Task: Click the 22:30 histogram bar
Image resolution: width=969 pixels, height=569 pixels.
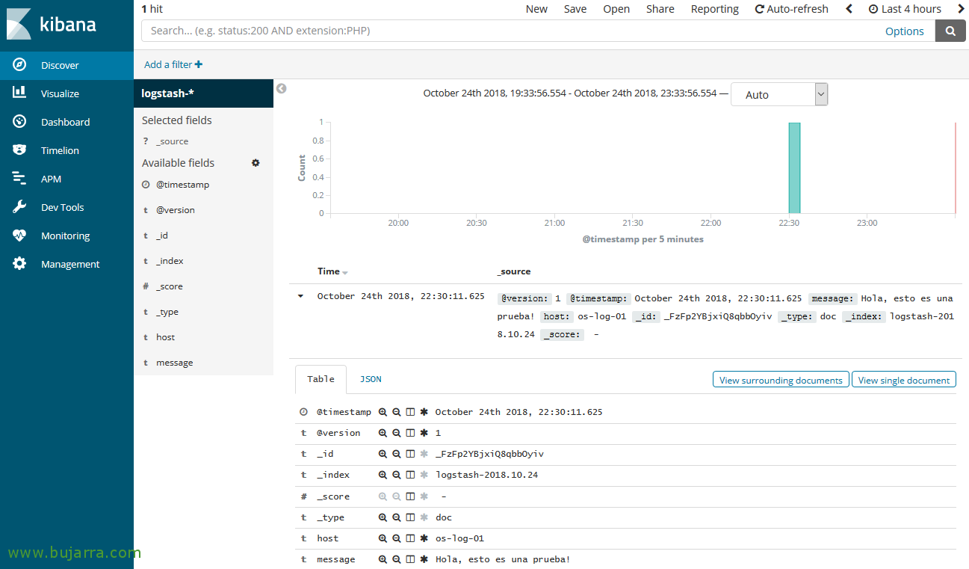Action: point(794,168)
